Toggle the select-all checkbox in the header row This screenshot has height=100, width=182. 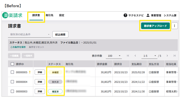12,64
